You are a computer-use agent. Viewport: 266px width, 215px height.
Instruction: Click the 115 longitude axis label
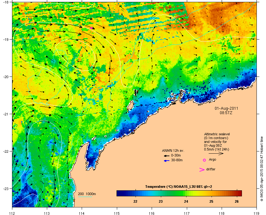[x=117, y=213]
